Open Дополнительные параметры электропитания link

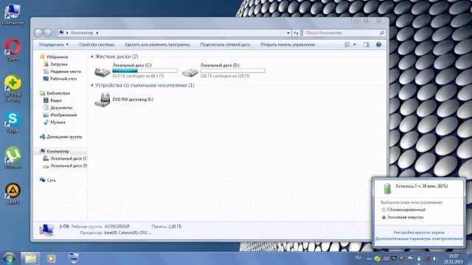(419, 239)
